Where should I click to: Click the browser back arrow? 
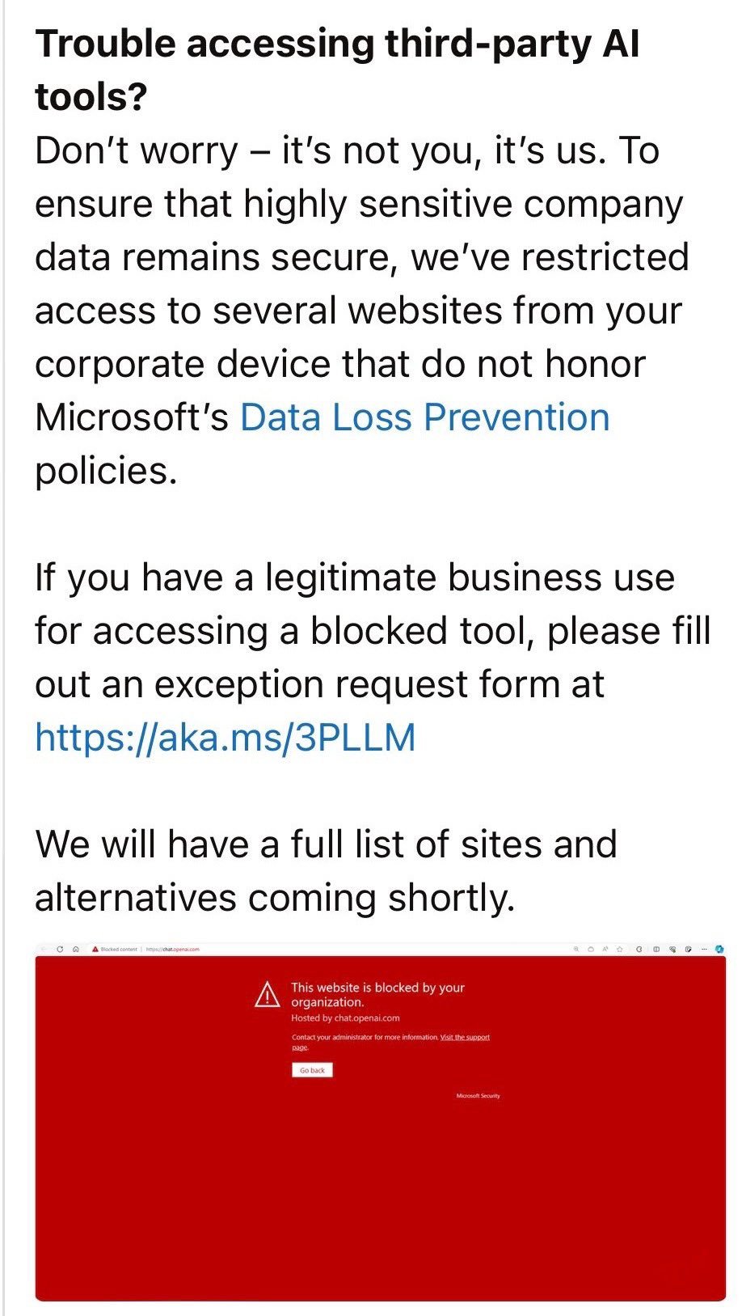point(44,949)
